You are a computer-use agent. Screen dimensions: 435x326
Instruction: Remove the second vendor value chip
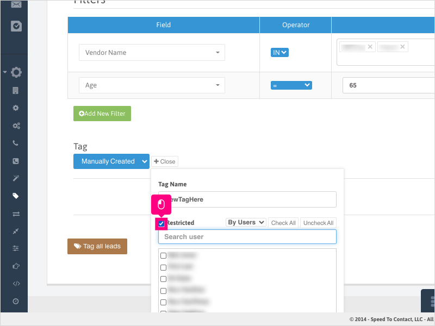(402, 47)
